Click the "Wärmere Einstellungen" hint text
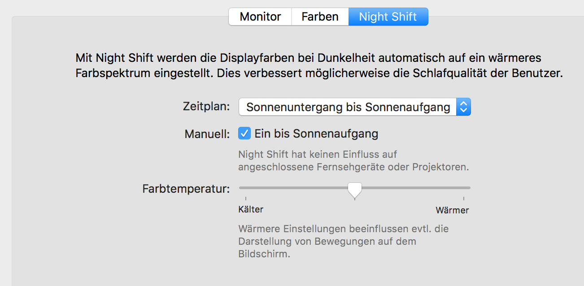Image resolution: width=584 pixels, height=286 pixels. tap(343, 241)
